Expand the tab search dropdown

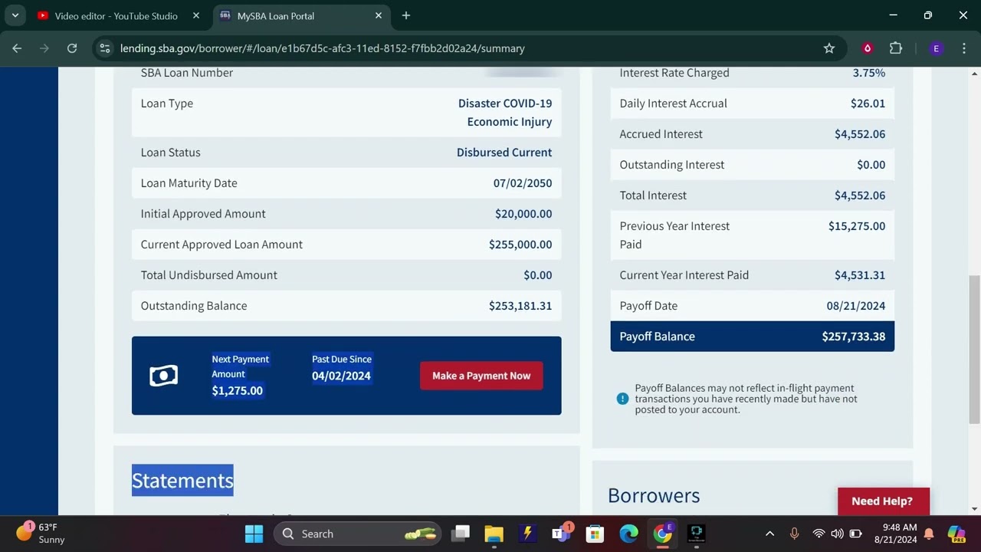[15, 15]
